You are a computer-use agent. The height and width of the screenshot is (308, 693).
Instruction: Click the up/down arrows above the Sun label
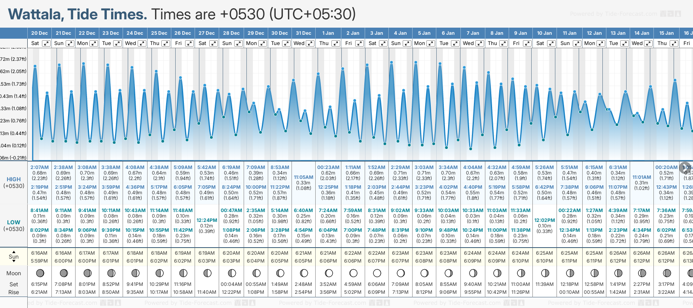(x=14, y=252)
